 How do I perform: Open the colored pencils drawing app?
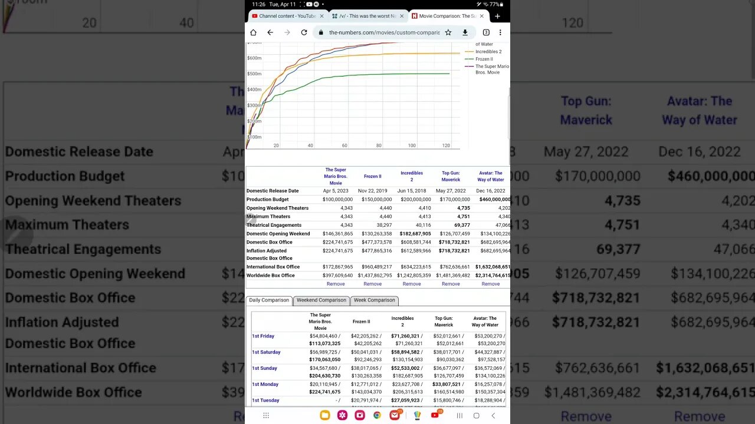tap(418, 415)
